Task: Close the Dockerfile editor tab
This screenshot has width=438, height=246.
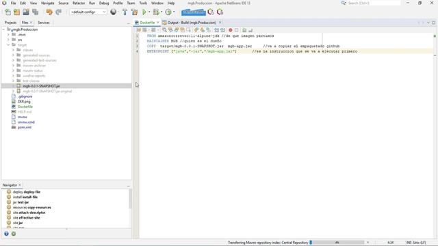Action: pyautogui.click(x=158, y=23)
